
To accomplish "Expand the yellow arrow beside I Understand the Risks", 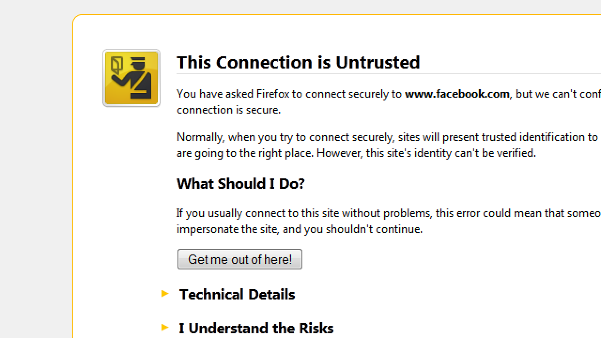I will point(165,327).
